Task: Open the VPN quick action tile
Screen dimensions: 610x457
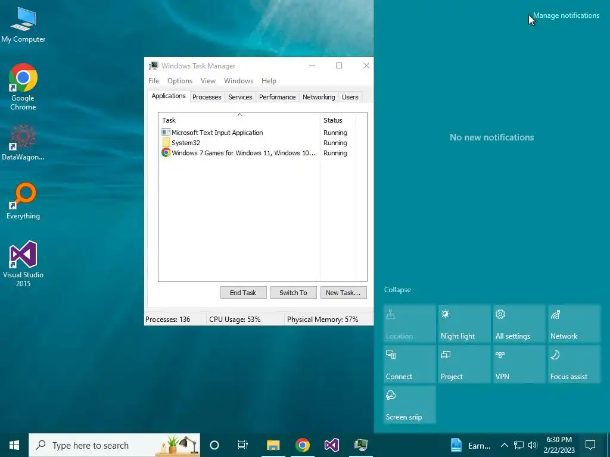Action: click(x=519, y=364)
